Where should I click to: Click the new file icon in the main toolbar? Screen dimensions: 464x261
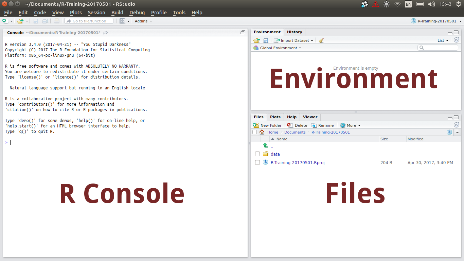(5, 21)
